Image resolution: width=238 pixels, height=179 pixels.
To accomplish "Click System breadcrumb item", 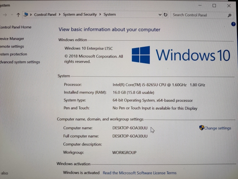I will click(110, 15).
